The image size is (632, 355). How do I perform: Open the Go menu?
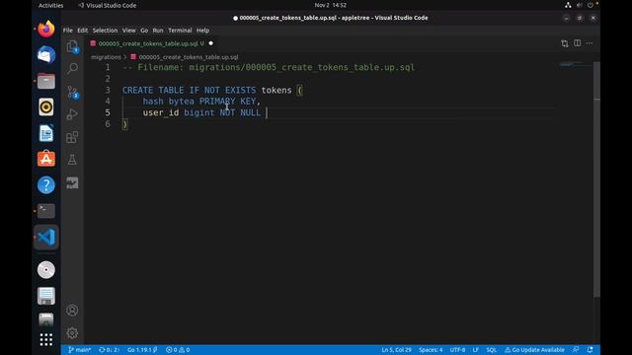144,31
